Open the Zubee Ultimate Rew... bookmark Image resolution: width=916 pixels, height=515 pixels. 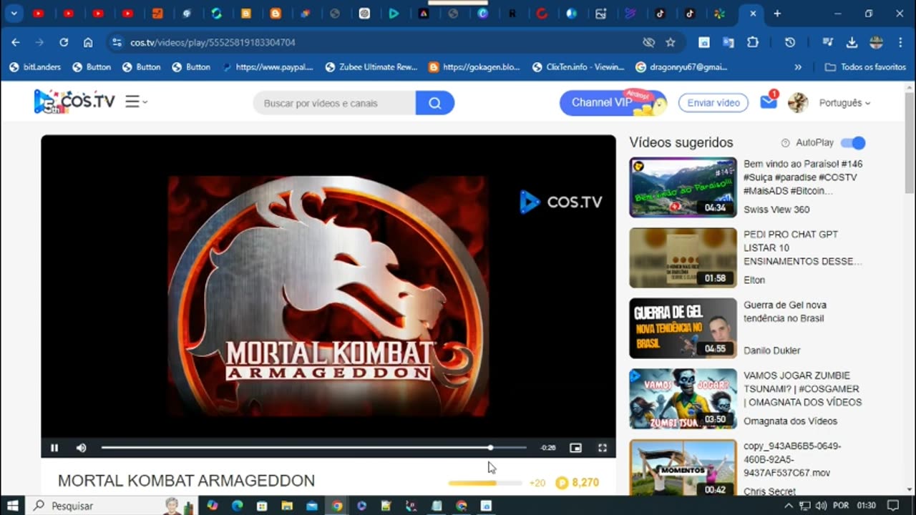click(371, 67)
